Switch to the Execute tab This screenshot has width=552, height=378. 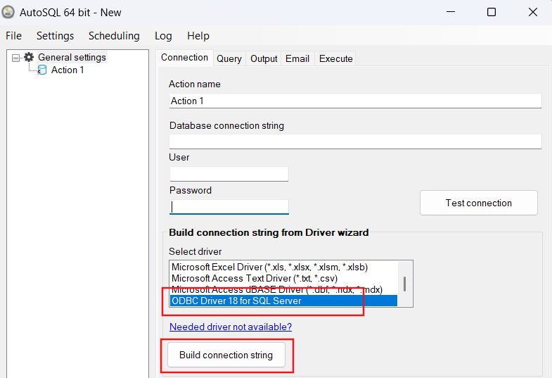point(336,58)
